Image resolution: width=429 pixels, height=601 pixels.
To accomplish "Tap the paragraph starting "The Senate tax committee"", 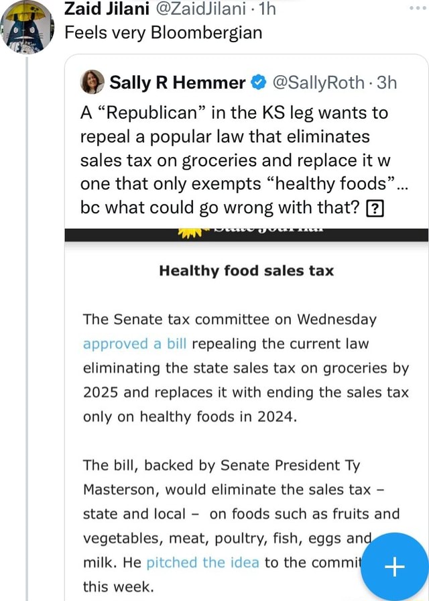I will (245, 368).
